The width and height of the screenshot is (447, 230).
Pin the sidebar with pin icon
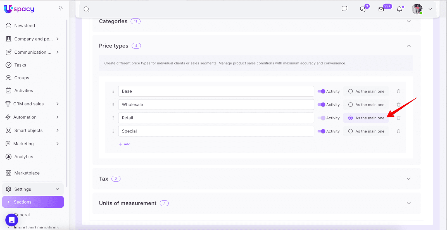(61, 8)
